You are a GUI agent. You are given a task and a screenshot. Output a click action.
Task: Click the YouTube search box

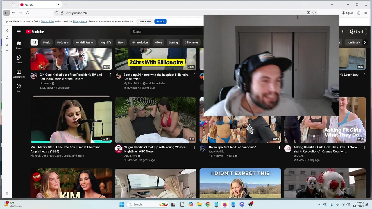[167, 32]
